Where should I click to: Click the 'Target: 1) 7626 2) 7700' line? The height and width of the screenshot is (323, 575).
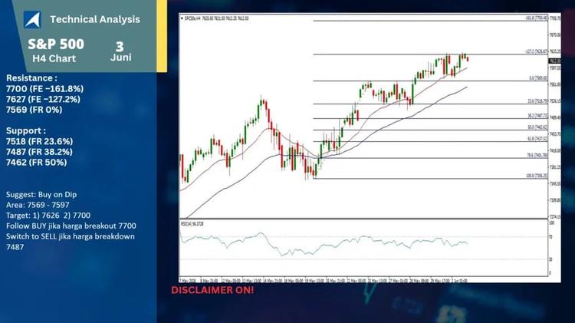click(48, 216)
